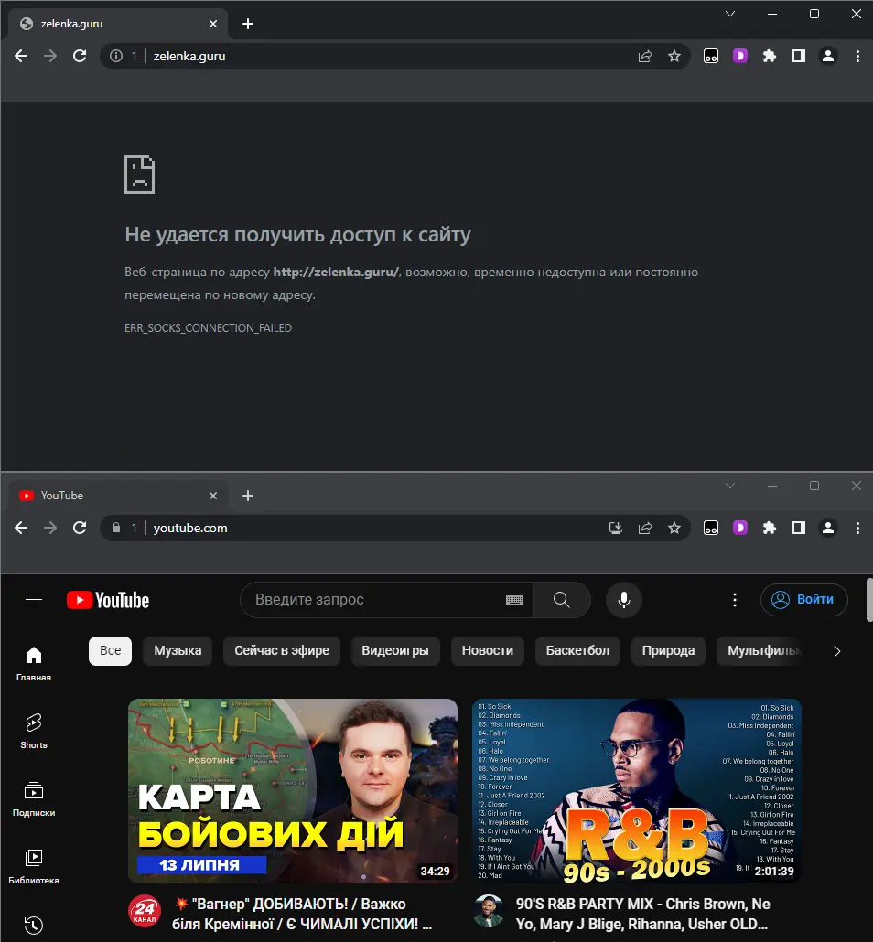Open Extensions puzzle menu in YouTube window

(x=769, y=528)
